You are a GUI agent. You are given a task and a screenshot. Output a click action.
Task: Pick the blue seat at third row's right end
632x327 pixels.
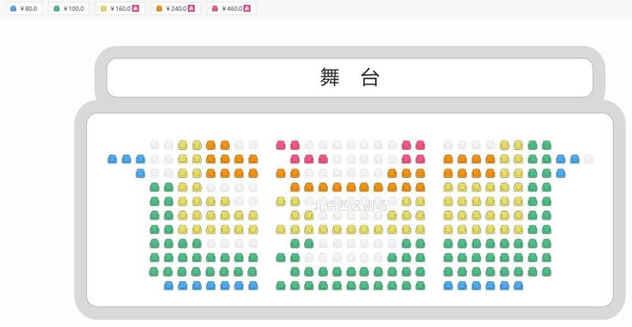coord(561,173)
